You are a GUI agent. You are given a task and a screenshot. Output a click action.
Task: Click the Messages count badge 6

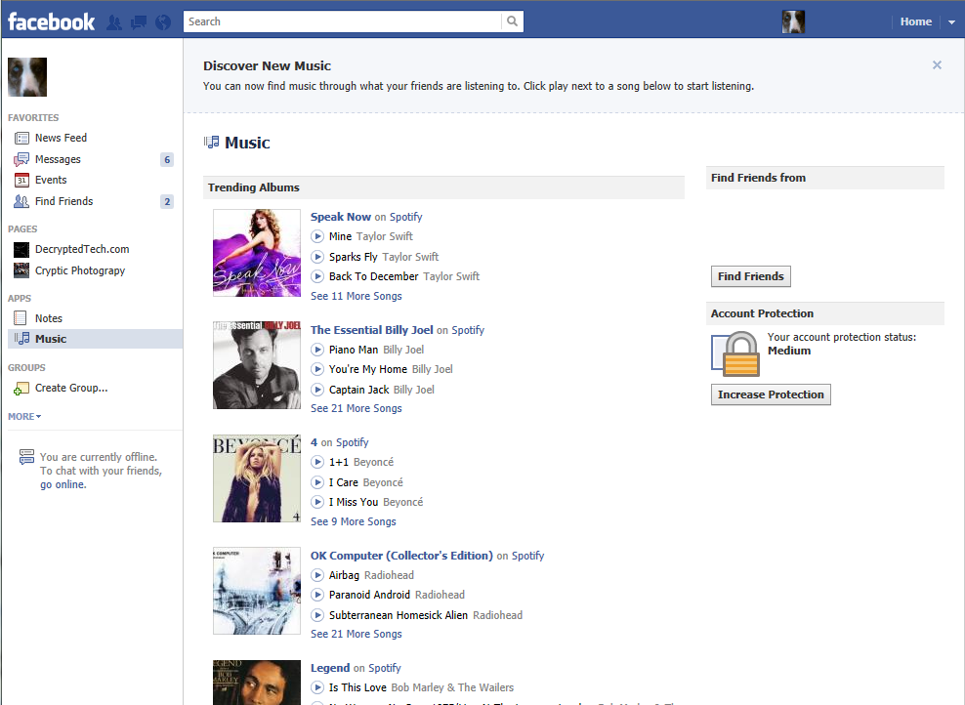pyautogui.click(x=167, y=159)
